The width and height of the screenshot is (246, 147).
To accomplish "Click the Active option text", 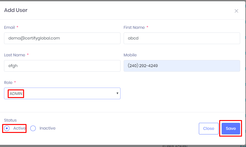I will click(x=19, y=128).
